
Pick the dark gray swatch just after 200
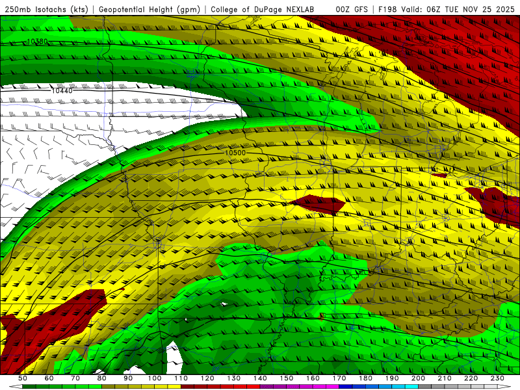425,387
